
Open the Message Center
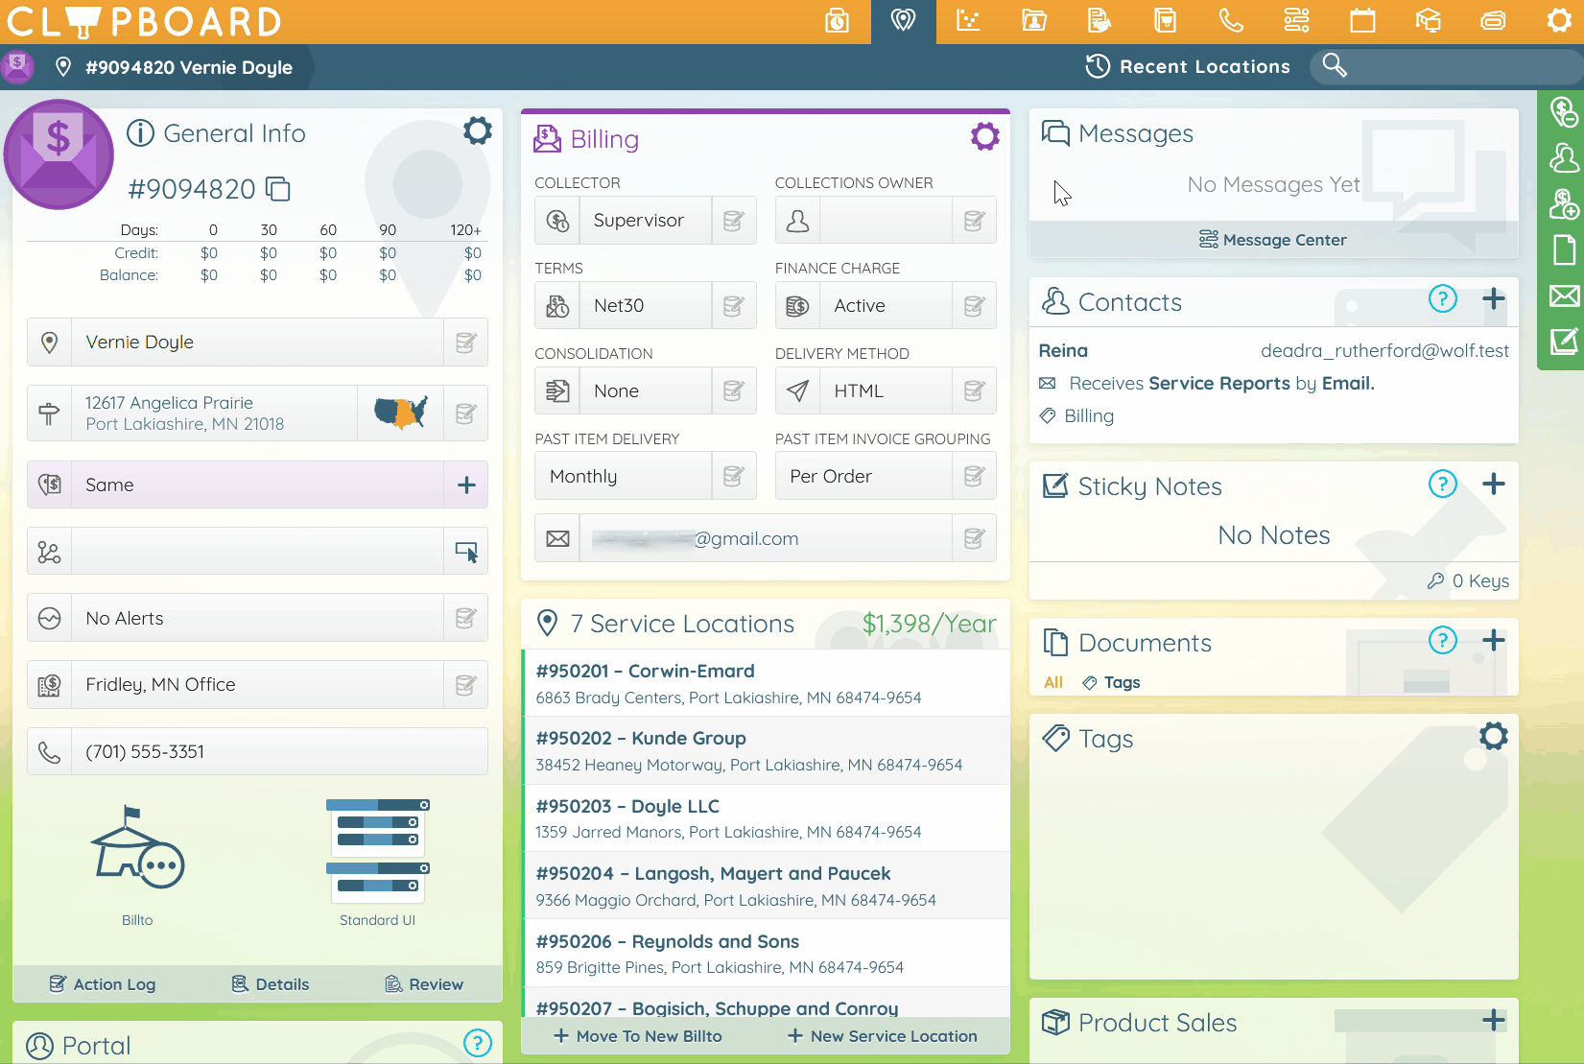click(x=1273, y=240)
